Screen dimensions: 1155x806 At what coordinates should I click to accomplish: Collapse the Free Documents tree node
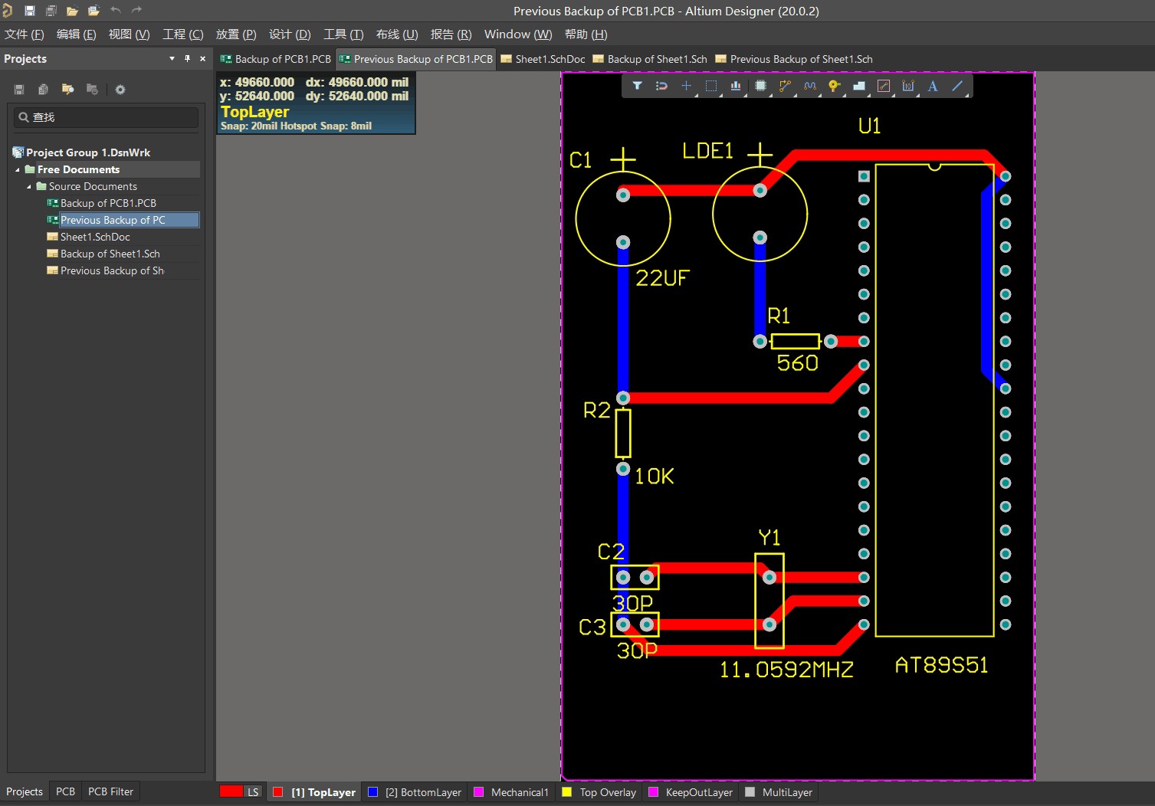click(18, 170)
